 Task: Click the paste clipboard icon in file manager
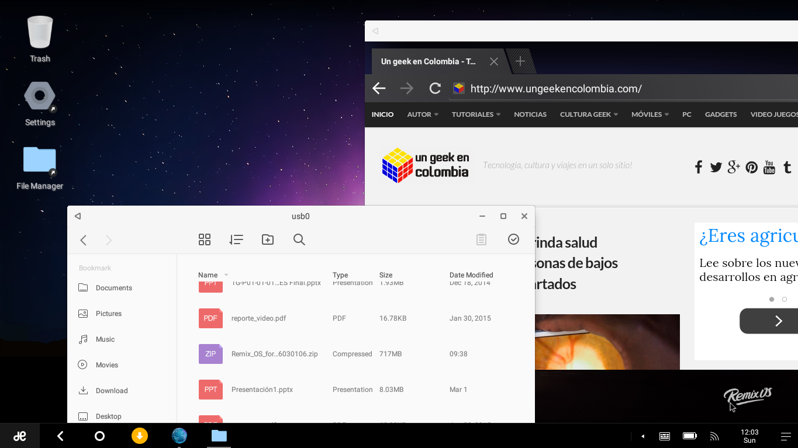pos(481,239)
